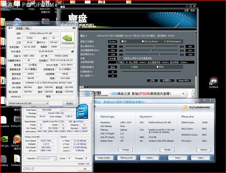Increase core clock with its plus button

tap(182, 47)
